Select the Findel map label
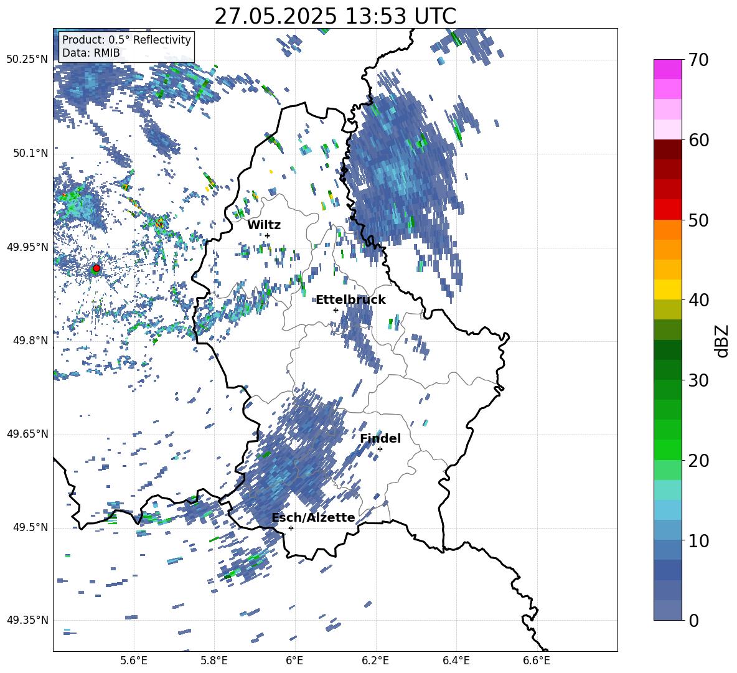The image size is (737, 673). click(380, 438)
